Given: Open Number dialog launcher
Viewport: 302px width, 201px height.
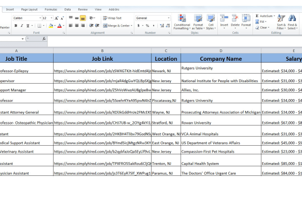Looking at the screenshot, I should (x=169, y=33).
